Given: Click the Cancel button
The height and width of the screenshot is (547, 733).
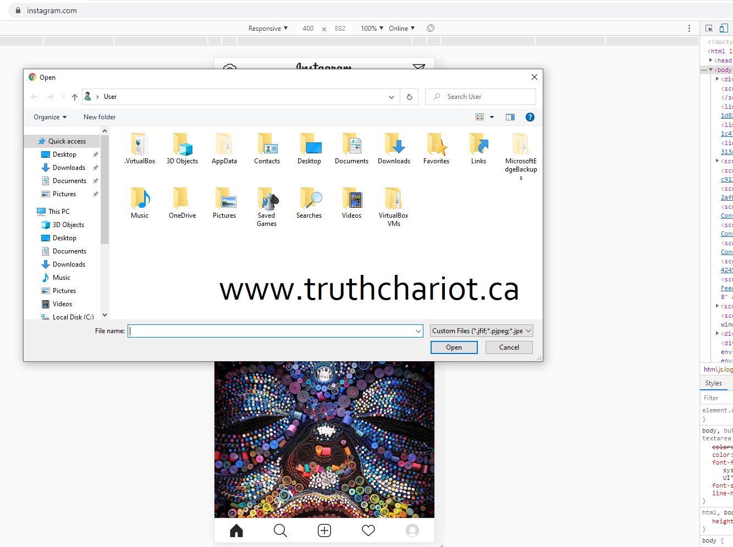Looking at the screenshot, I should [x=509, y=347].
